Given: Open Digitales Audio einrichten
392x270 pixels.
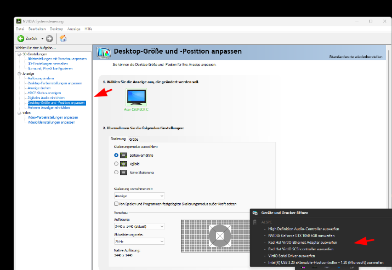Looking at the screenshot, I should (x=46, y=98).
